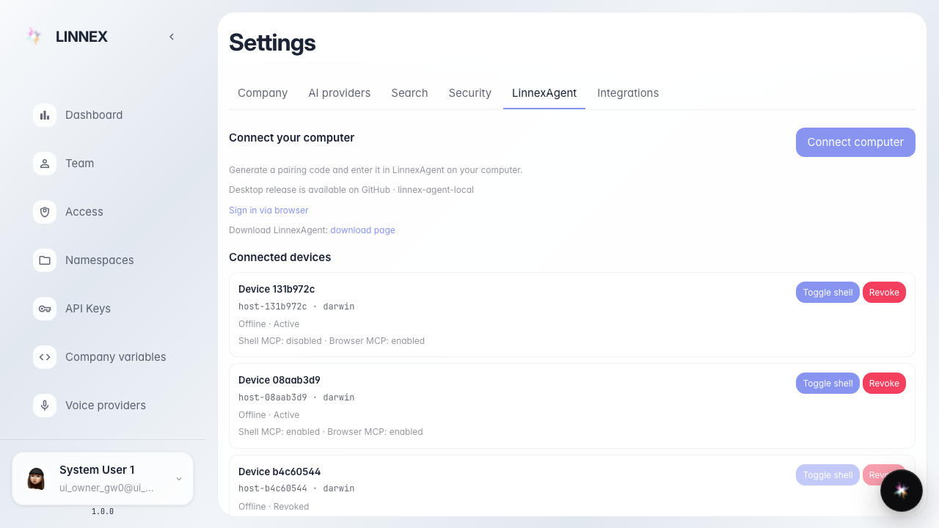The height and width of the screenshot is (528, 939).
Task: Click 'Shell MCP: enabled' status line
Action: tap(331, 432)
